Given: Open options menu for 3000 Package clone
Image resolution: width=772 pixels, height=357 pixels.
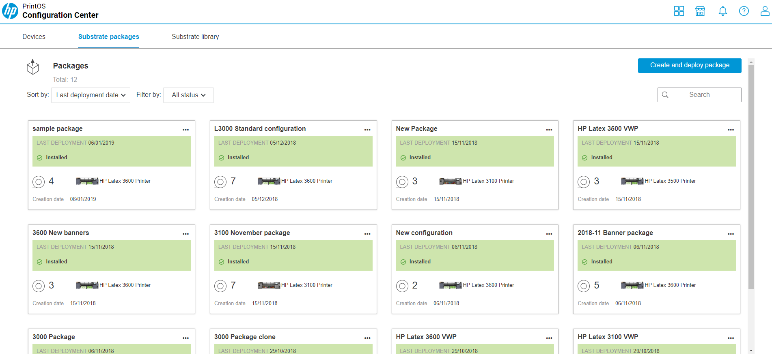Looking at the screenshot, I should click(x=367, y=338).
